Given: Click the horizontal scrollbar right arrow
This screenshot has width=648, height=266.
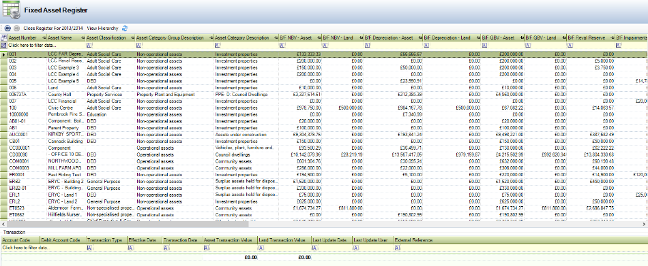Looking at the screenshot, I should 645,225.
